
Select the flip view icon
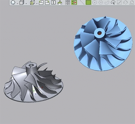(x=53, y=2)
